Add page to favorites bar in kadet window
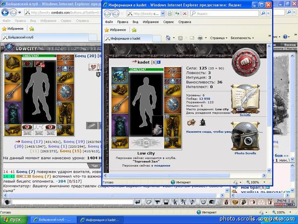Viewport: 298px width, 224px height. click(x=134, y=30)
